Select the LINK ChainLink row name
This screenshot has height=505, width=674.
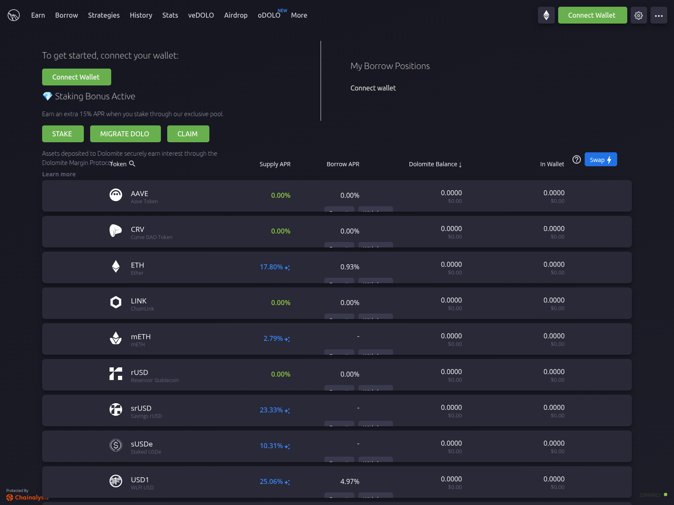tap(142, 304)
